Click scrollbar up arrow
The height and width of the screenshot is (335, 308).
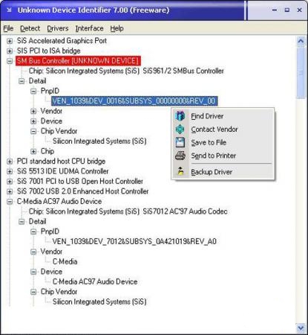click(301, 41)
